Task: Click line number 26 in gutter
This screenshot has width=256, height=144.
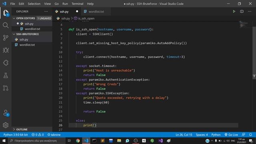Action: pos(60,125)
